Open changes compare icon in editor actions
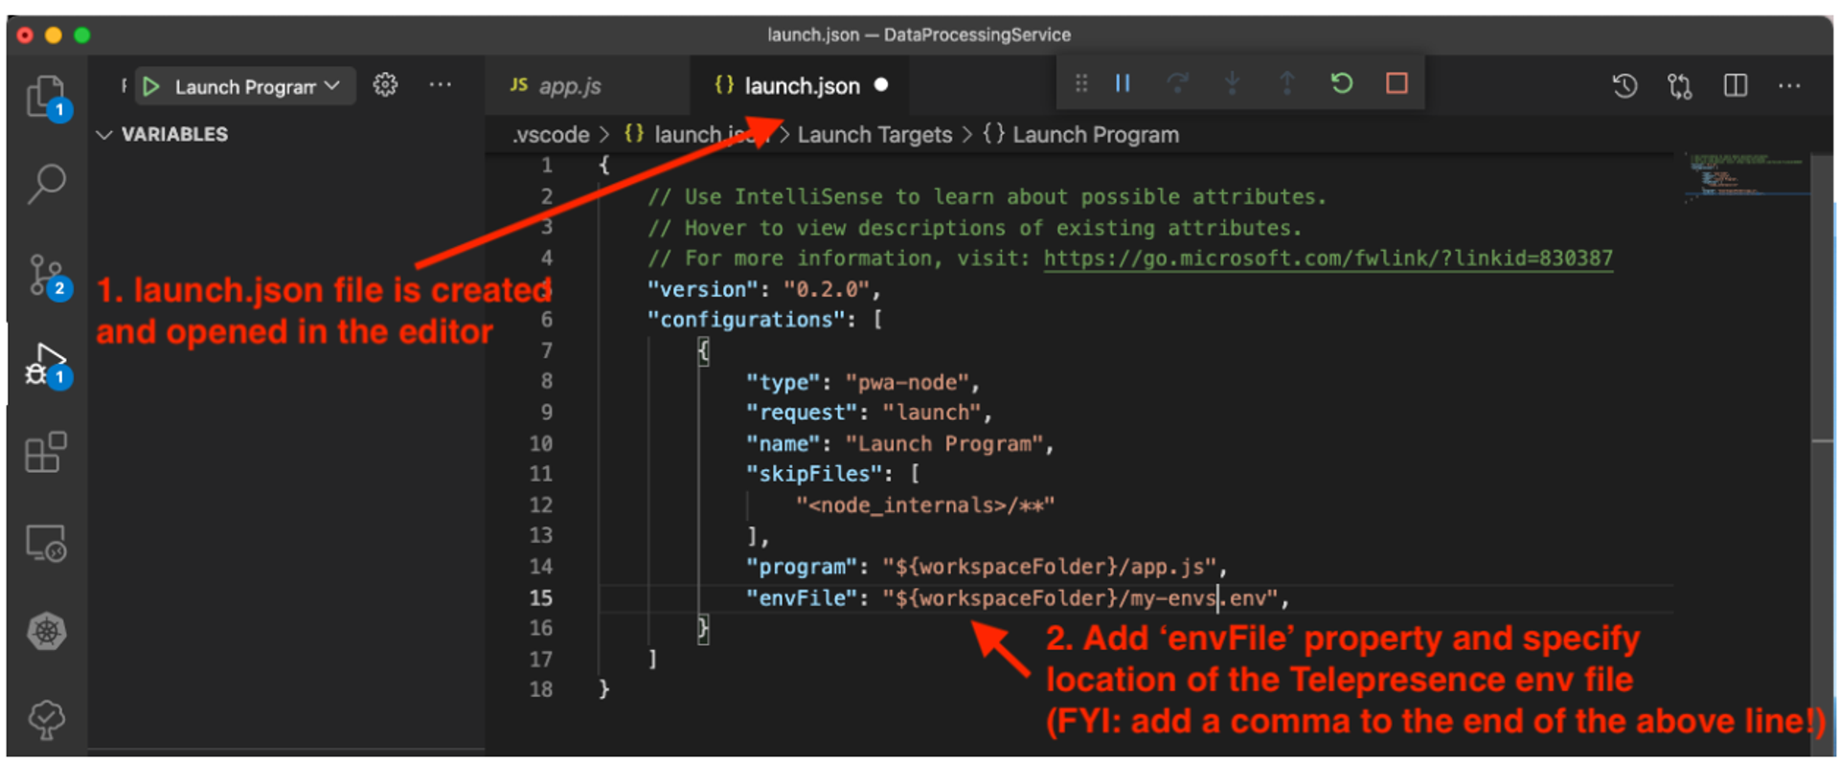 [1680, 86]
